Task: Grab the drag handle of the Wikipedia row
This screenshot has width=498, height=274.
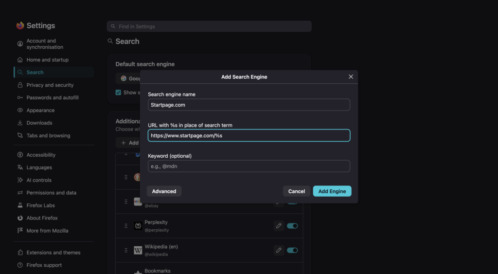Action: 126,250
